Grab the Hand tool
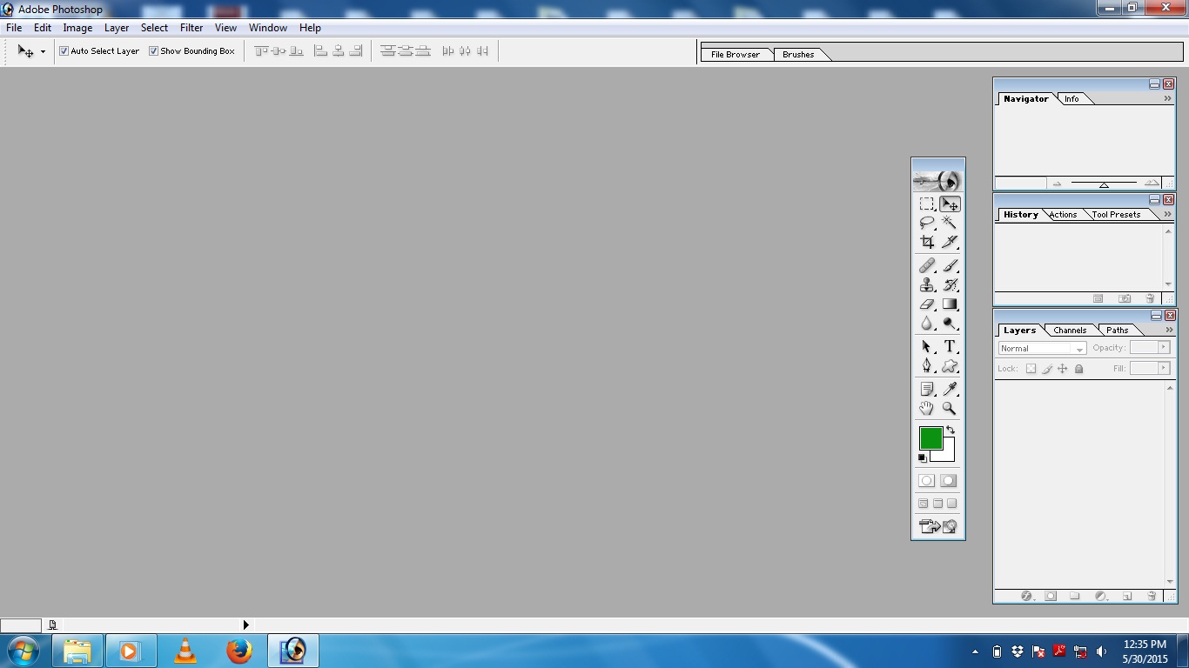This screenshot has height=668, width=1189. tap(927, 408)
